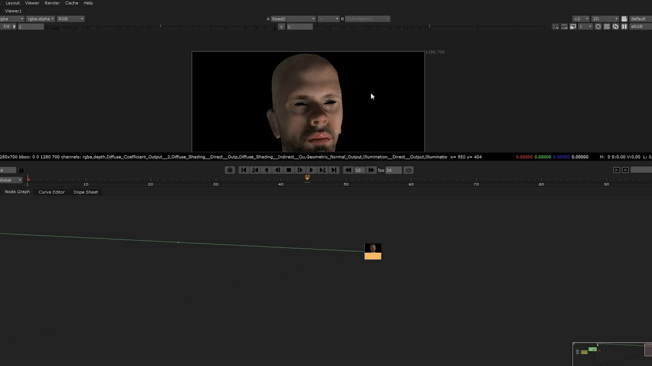Screen dimensions: 652x366
Task: Open the zoom level dropdown showing +2
Action: click(x=581, y=19)
